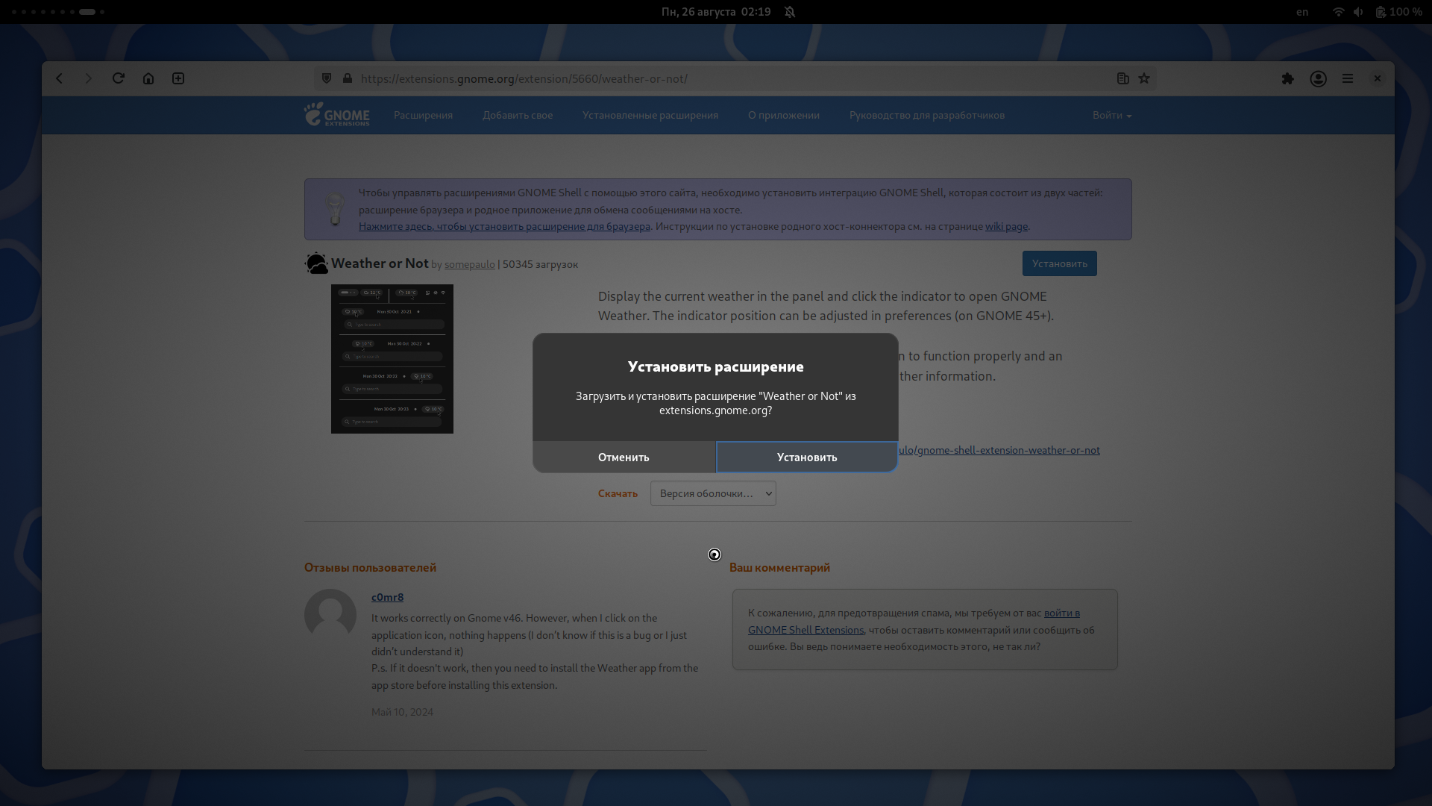Confirm install in the extension dialog

pos(807,457)
